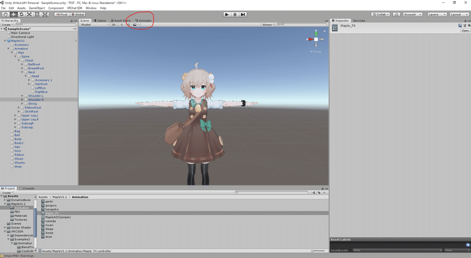Select the Rect Transform tool
Screen dimensions: 471x258
click(x=37, y=15)
